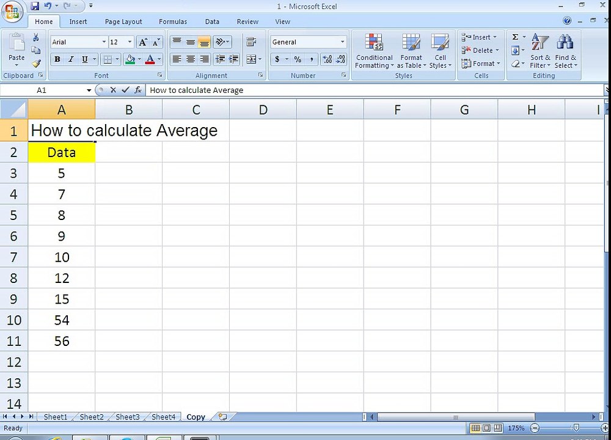
Task: Open the General number format dropdown
Action: [343, 42]
